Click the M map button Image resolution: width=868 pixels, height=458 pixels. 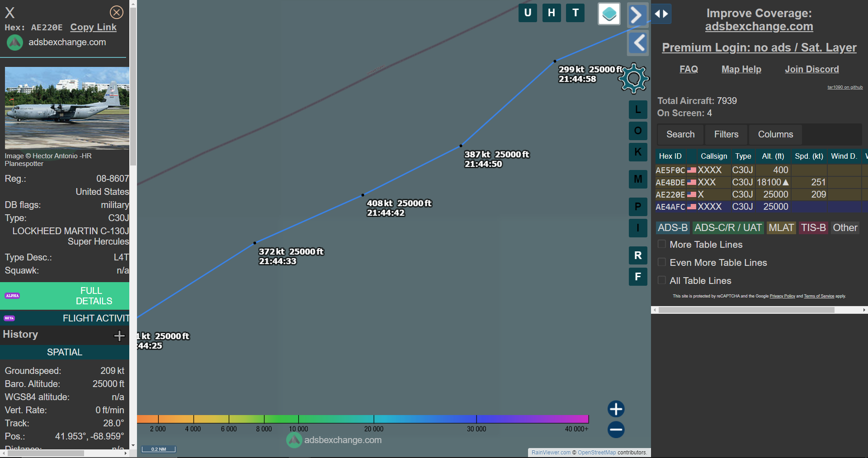(638, 179)
